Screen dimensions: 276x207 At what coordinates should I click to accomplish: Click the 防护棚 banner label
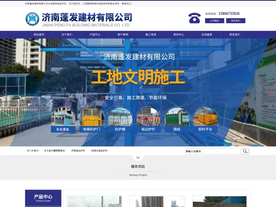point(120,129)
